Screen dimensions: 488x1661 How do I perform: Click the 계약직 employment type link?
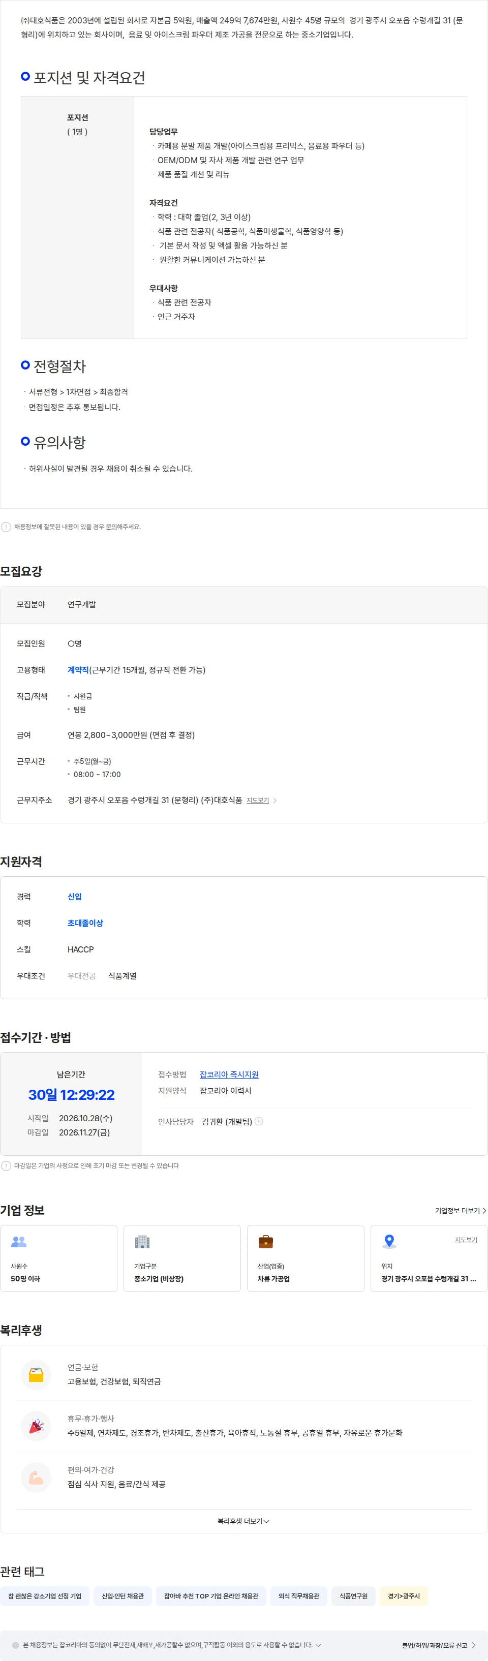[78, 670]
